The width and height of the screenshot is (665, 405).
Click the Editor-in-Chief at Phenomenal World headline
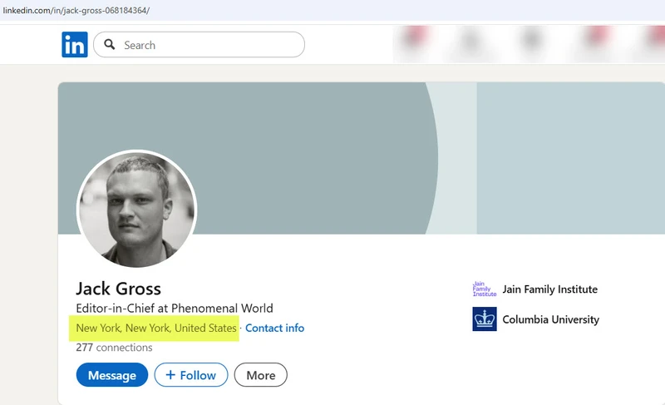(x=174, y=309)
